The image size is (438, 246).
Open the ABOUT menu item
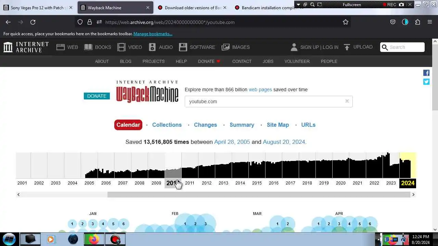coord(102,61)
